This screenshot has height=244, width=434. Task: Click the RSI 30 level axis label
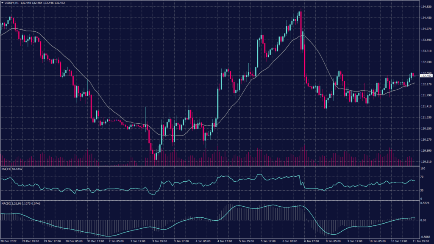(423, 190)
